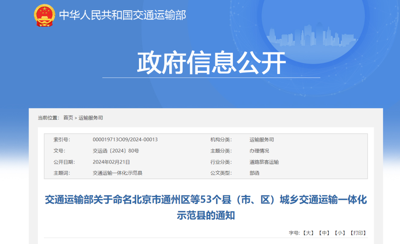Click the national emblem logo
The width and height of the screenshot is (400, 244).
point(45,16)
